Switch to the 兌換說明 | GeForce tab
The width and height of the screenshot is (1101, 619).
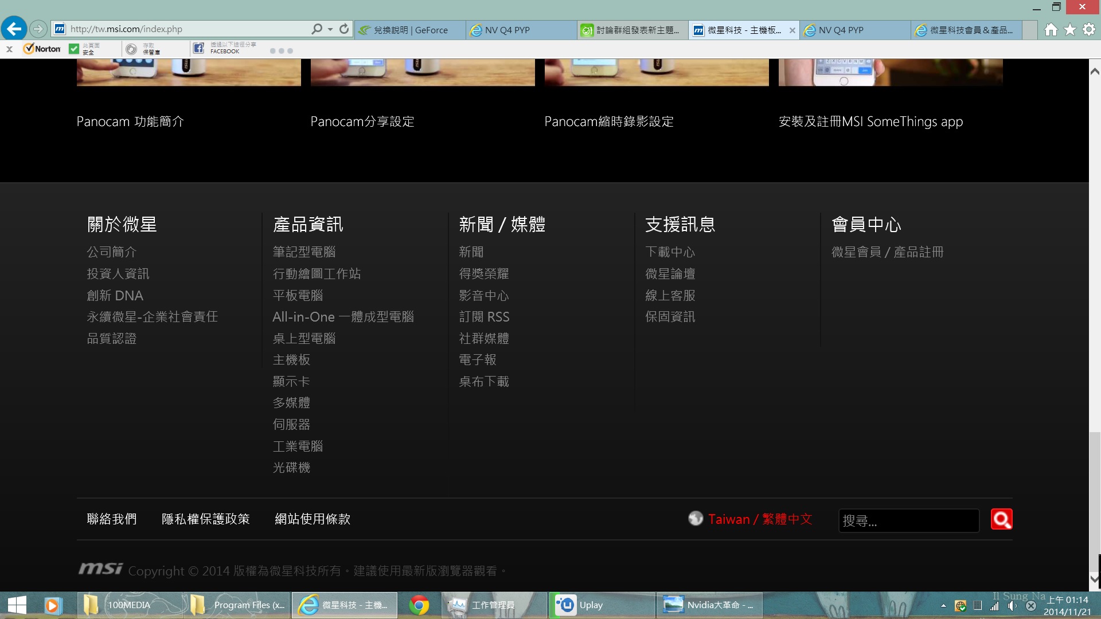point(410,30)
